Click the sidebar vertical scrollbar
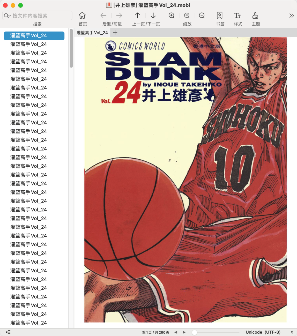 click(71, 48)
